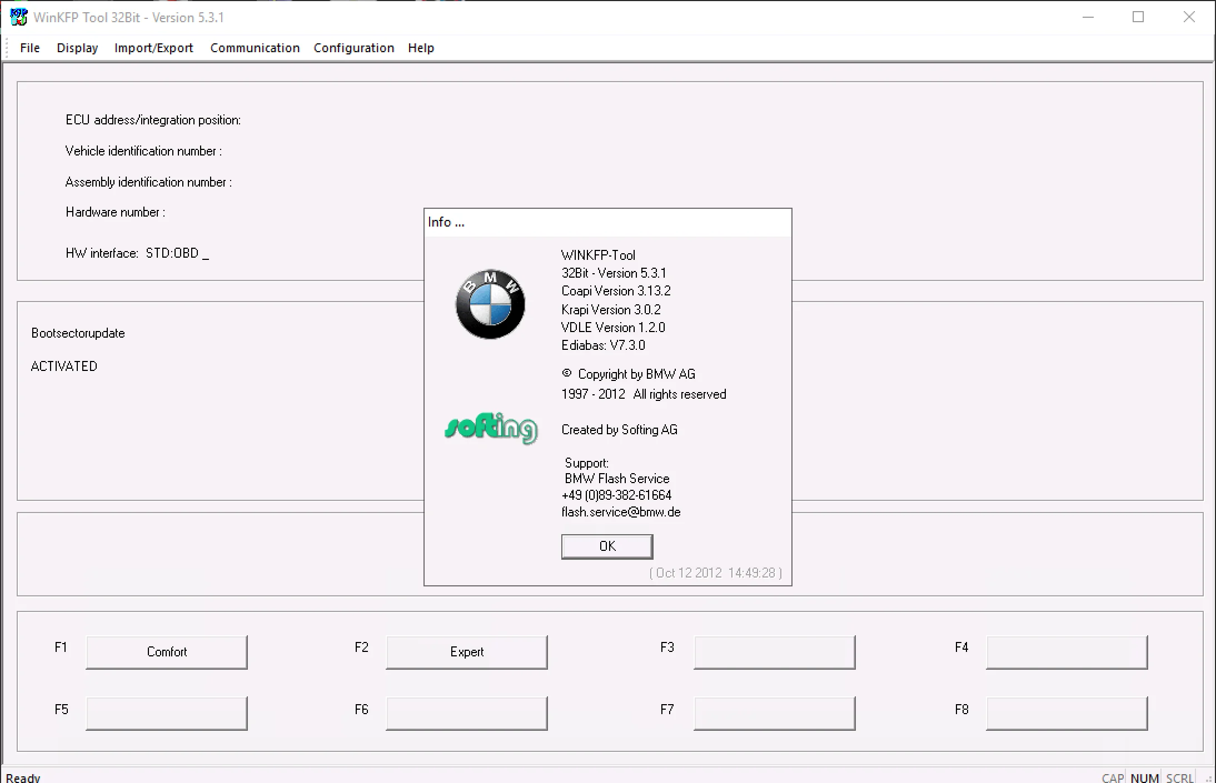Click the 'Coapi Version 3.13.2' line
The height and width of the screenshot is (783, 1216).
(616, 291)
